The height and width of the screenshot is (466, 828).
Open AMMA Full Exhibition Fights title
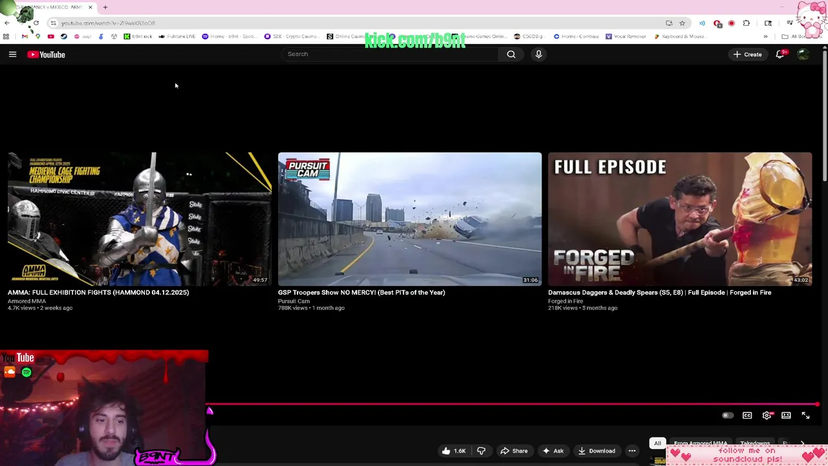click(98, 293)
